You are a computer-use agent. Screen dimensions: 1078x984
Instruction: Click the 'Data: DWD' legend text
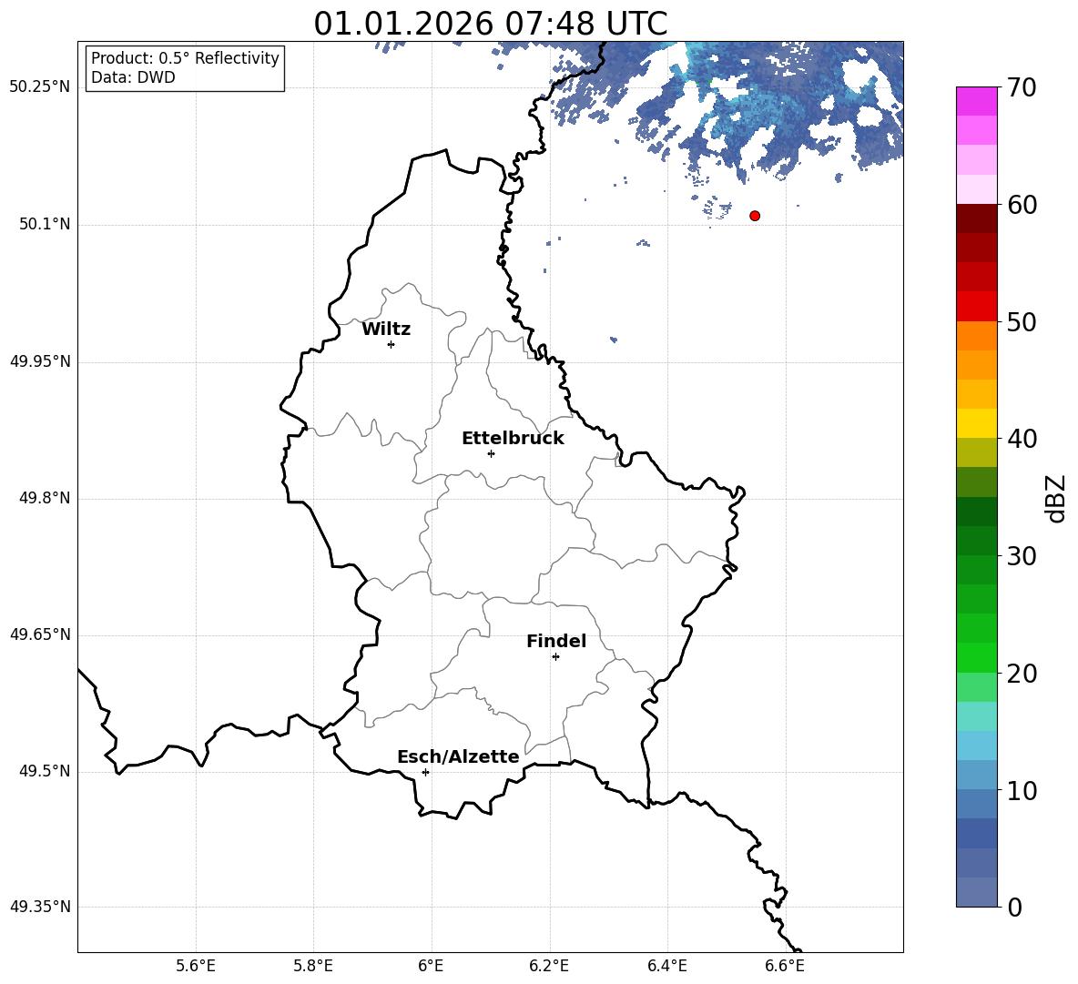click(x=133, y=77)
